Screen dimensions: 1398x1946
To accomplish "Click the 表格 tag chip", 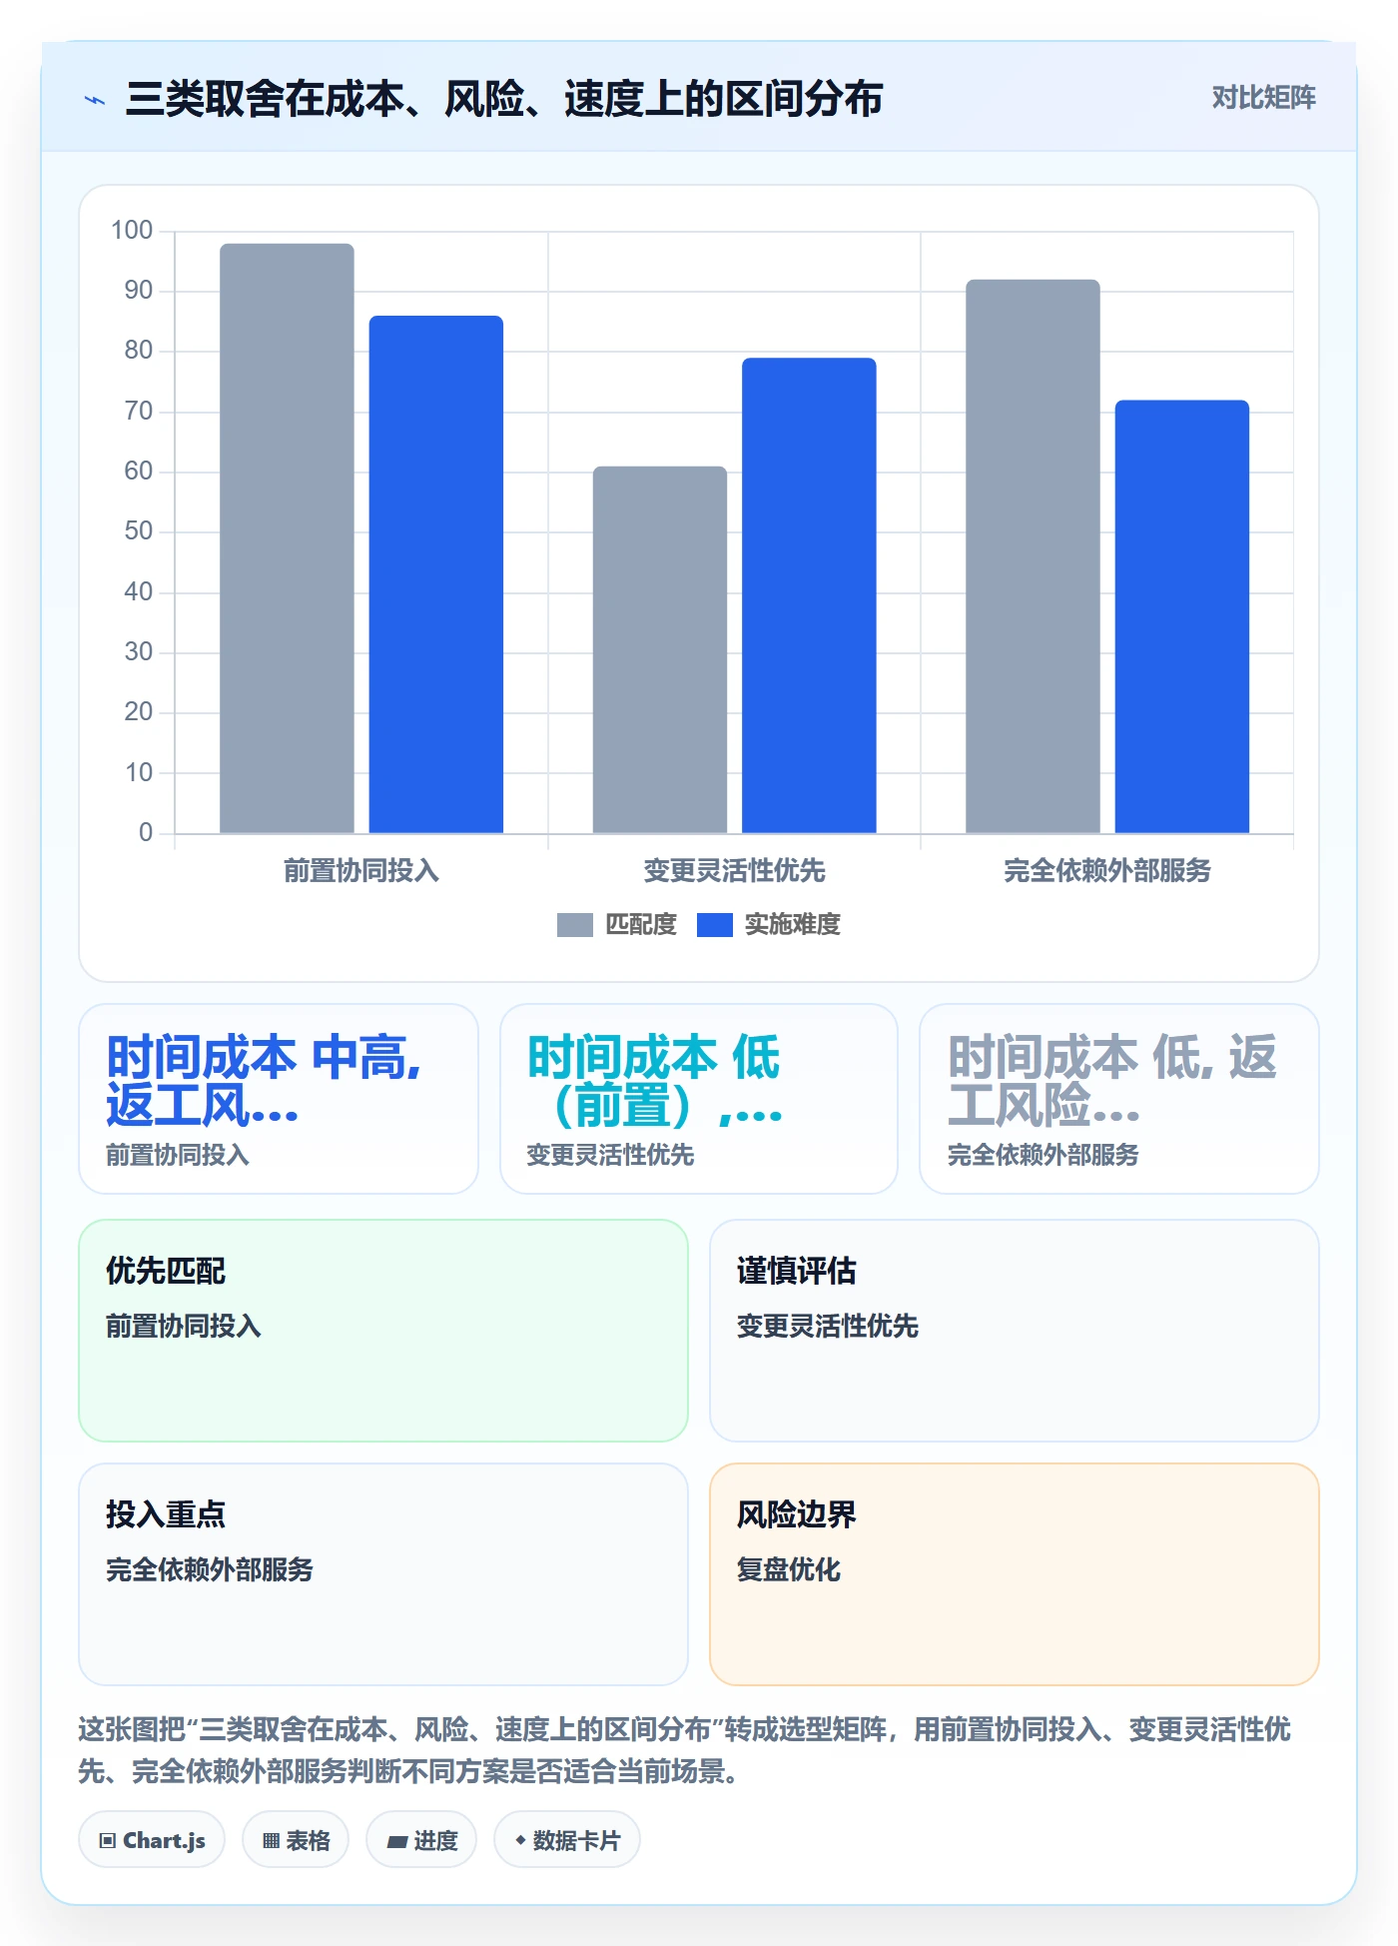I will click(x=296, y=1840).
